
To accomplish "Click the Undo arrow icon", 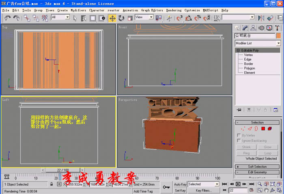I will (7, 18).
